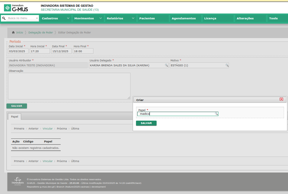Click lower Anterior pagination link

click(x=33, y=161)
